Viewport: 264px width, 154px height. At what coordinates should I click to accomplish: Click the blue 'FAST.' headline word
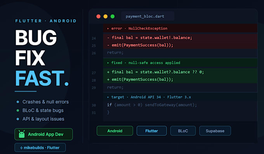coord(42,78)
